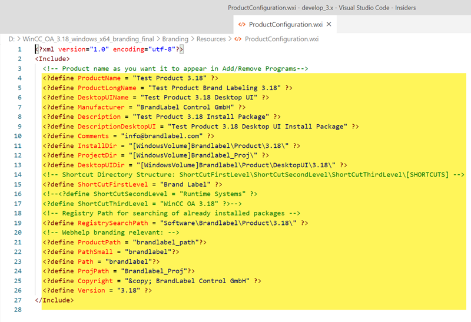This screenshot has height=322, width=471.
Task: Open Branding folder breadcrumb
Action: [x=175, y=39]
